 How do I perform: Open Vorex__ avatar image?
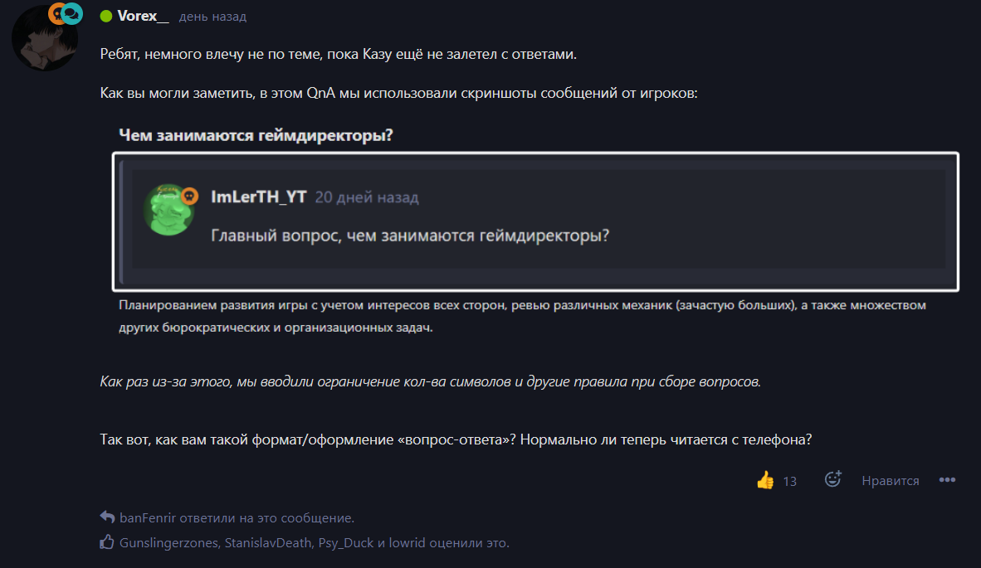point(44,39)
